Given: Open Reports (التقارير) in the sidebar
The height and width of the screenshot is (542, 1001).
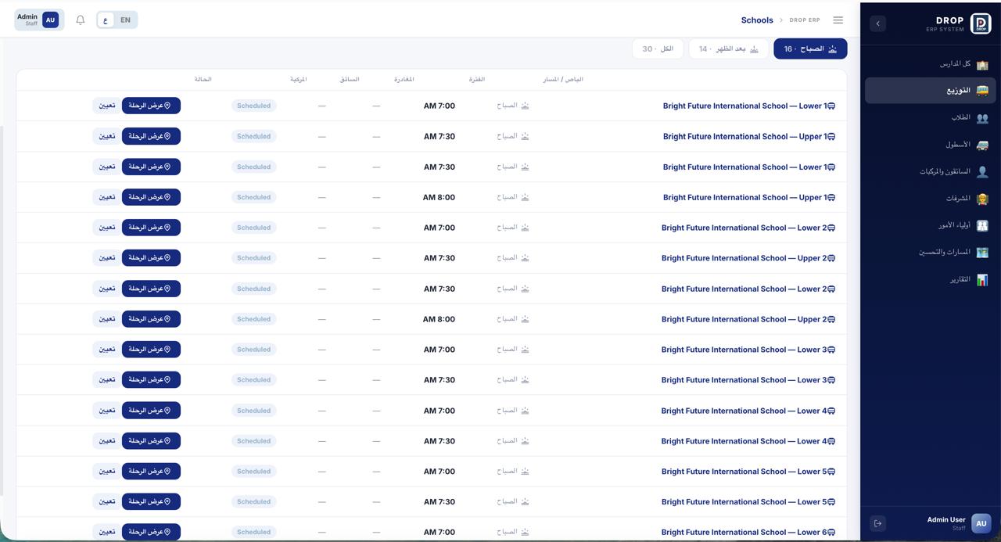Looking at the screenshot, I should click(930, 280).
